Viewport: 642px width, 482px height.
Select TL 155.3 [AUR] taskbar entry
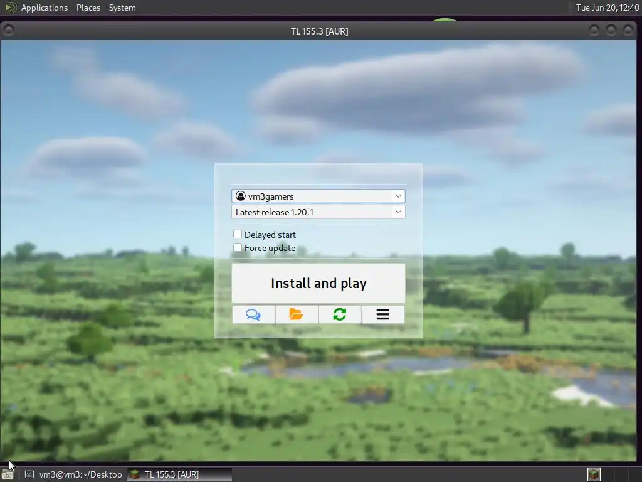click(x=180, y=474)
